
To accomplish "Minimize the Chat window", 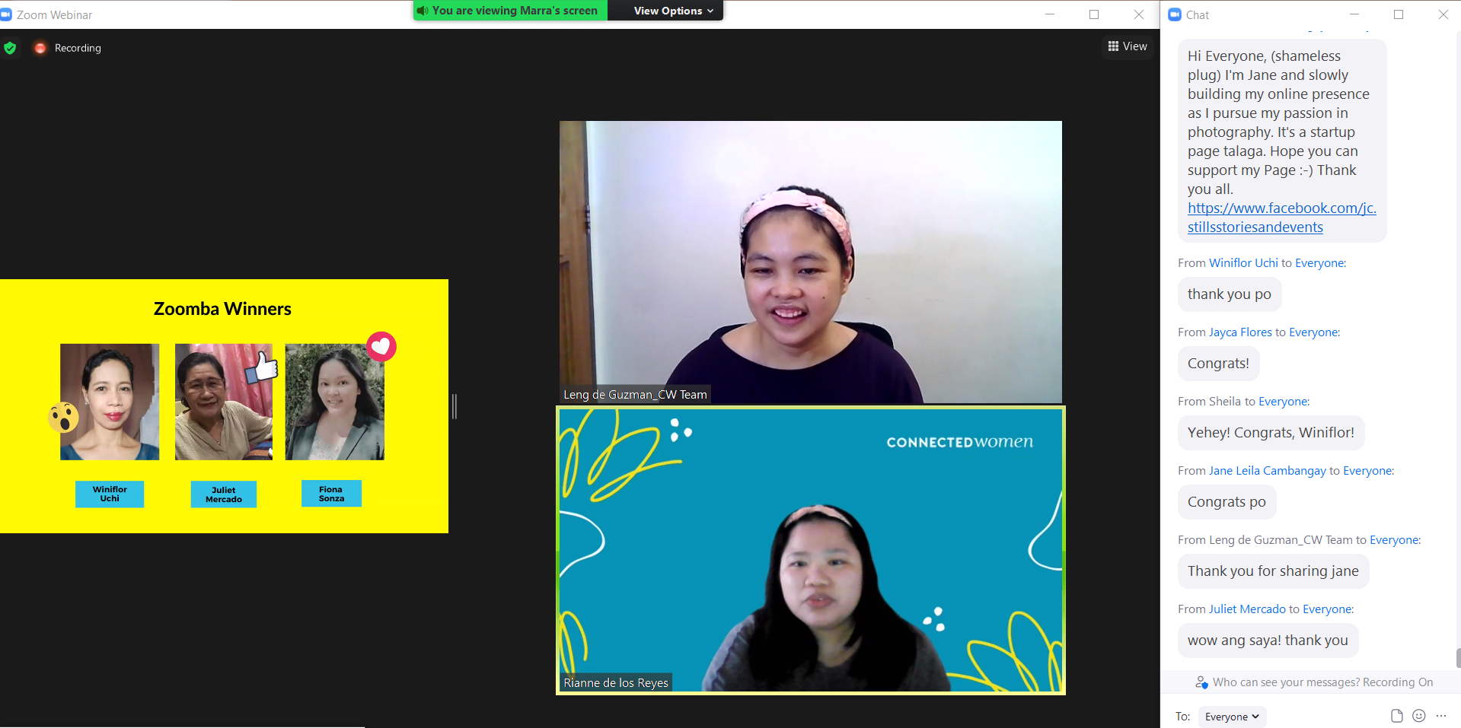I will click(1354, 14).
